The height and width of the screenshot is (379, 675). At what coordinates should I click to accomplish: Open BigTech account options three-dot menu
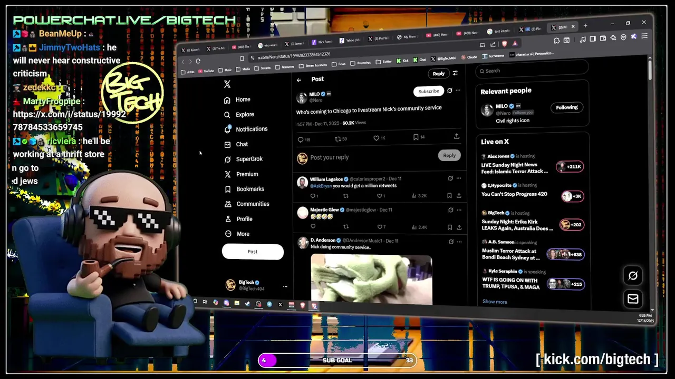click(285, 286)
